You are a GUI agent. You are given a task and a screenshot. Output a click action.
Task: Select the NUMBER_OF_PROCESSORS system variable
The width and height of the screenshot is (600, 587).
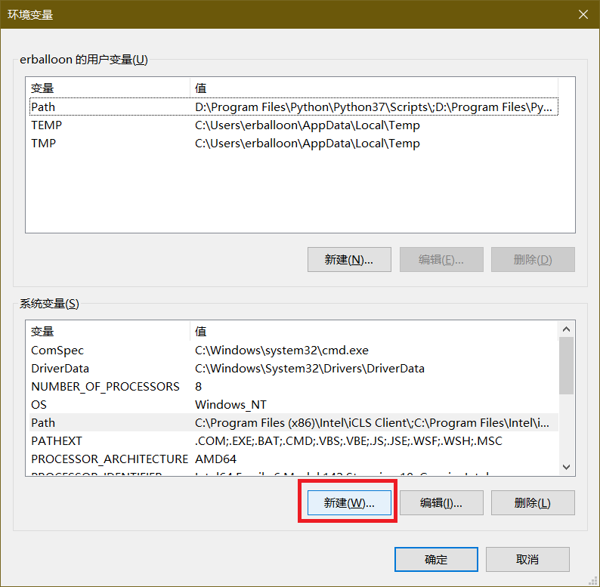(105, 387)
